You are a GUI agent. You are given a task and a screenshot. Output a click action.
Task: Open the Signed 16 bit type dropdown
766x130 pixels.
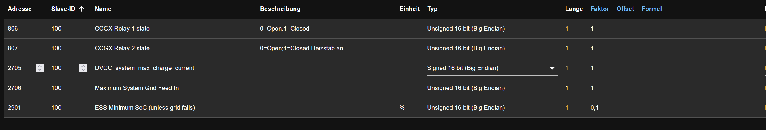coord(552,68)
